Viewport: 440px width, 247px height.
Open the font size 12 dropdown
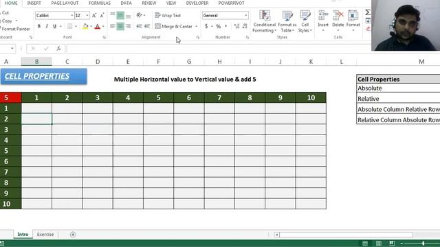point(87,15)
